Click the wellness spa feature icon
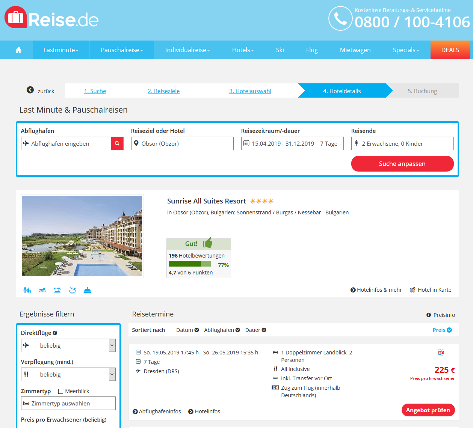 73,290
